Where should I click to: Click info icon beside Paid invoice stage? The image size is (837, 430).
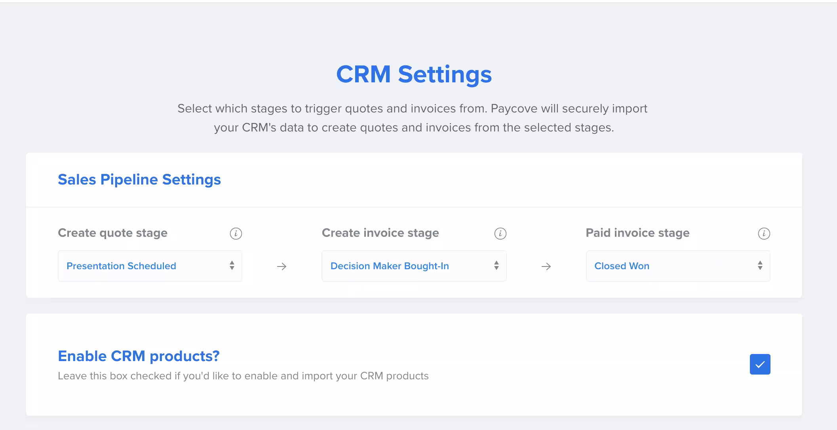pos(764,234)
